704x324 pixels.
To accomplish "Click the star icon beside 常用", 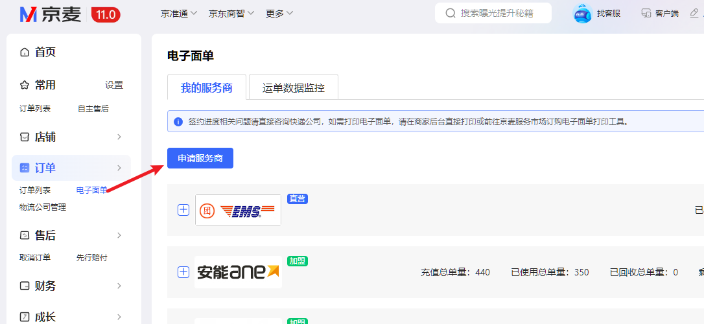I will (25, 85).
